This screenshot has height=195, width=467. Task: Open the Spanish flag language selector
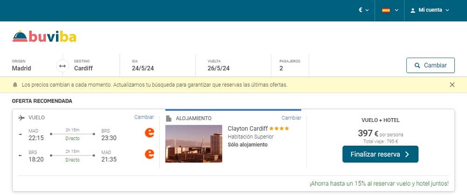(390, 10)
